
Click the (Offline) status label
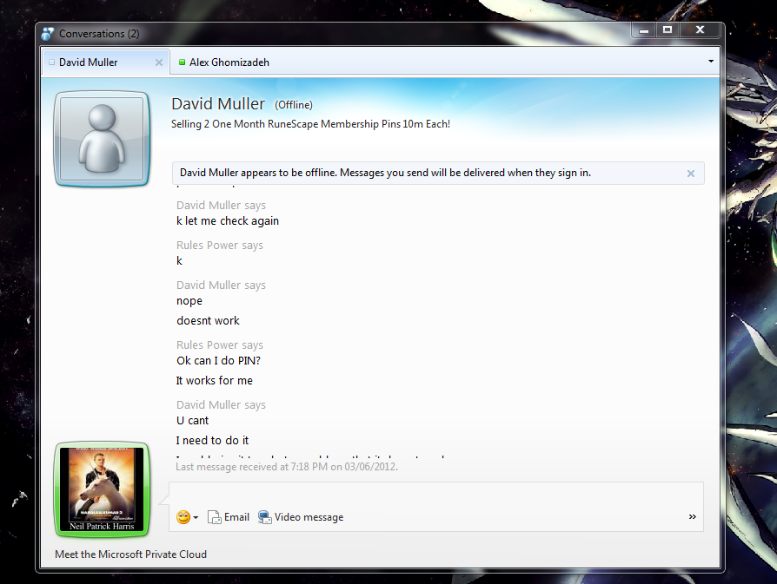294,105
